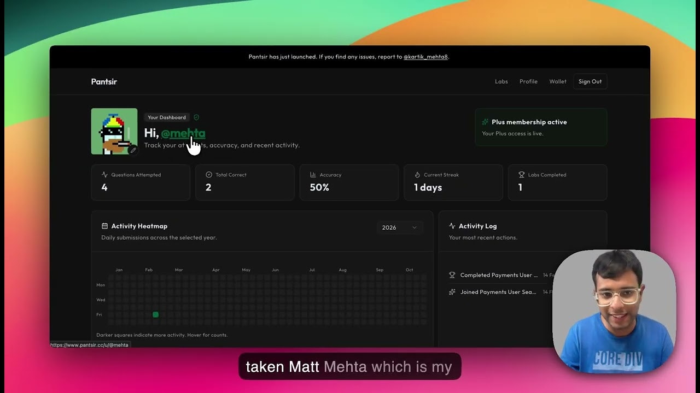Click the Labs Completed trophy icon
Screen dimensions: 700x393
(x=521, y=175)
